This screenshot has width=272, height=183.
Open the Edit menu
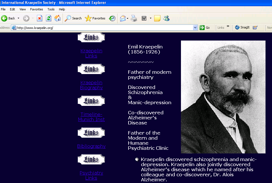[x=12, y=9]
